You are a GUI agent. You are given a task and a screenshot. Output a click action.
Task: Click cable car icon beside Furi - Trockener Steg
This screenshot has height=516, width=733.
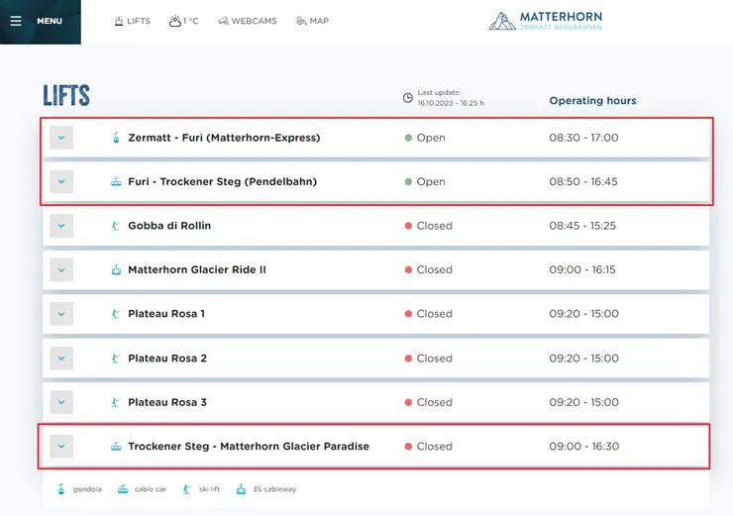116,181
